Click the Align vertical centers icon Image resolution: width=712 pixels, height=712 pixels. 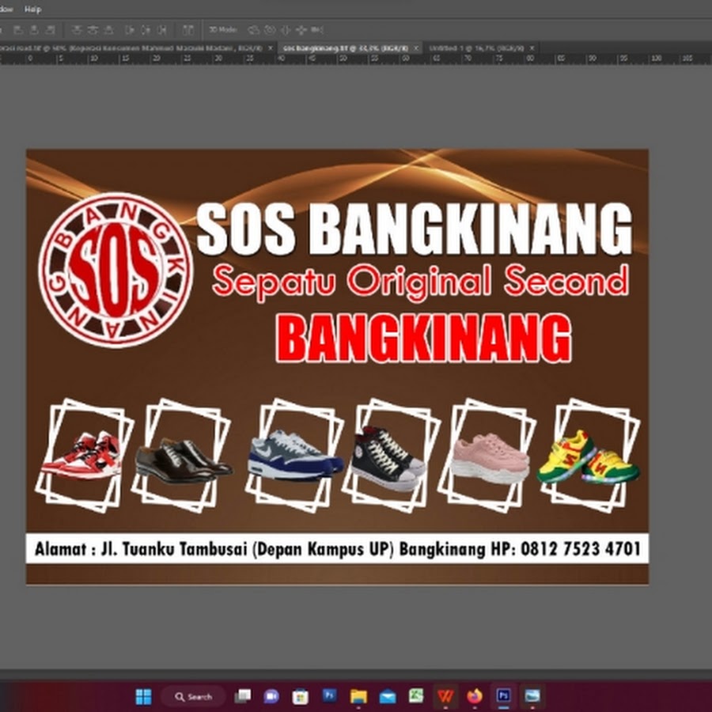pyautogui.click(x=93, y=30)
